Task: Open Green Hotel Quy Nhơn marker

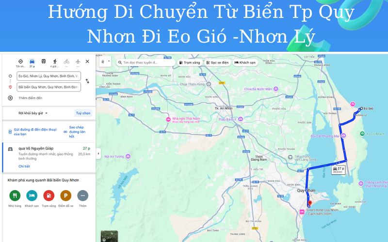Action: (x=302, y=212)
